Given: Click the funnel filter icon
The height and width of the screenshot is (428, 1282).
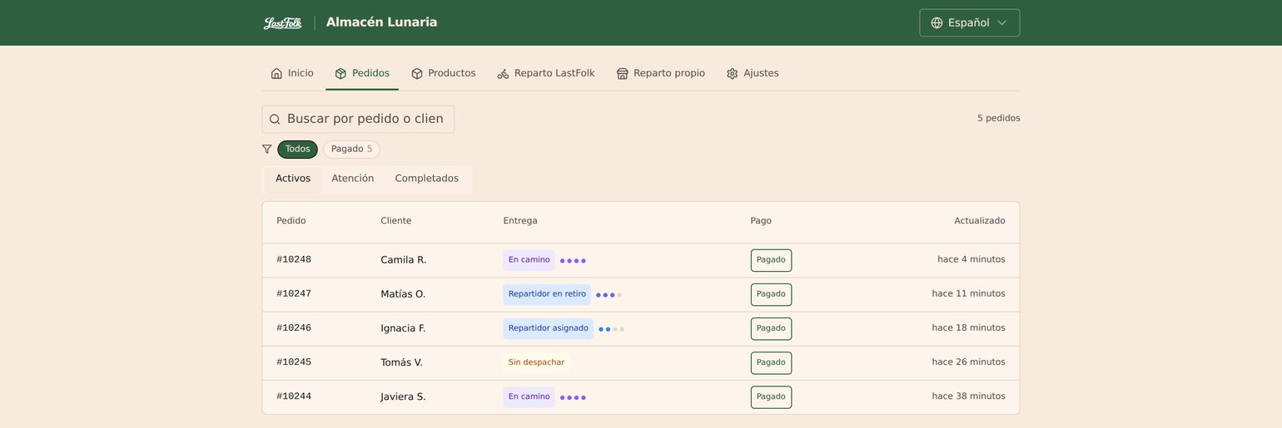Looking at the screenshot, I should (x=266, y=150).
